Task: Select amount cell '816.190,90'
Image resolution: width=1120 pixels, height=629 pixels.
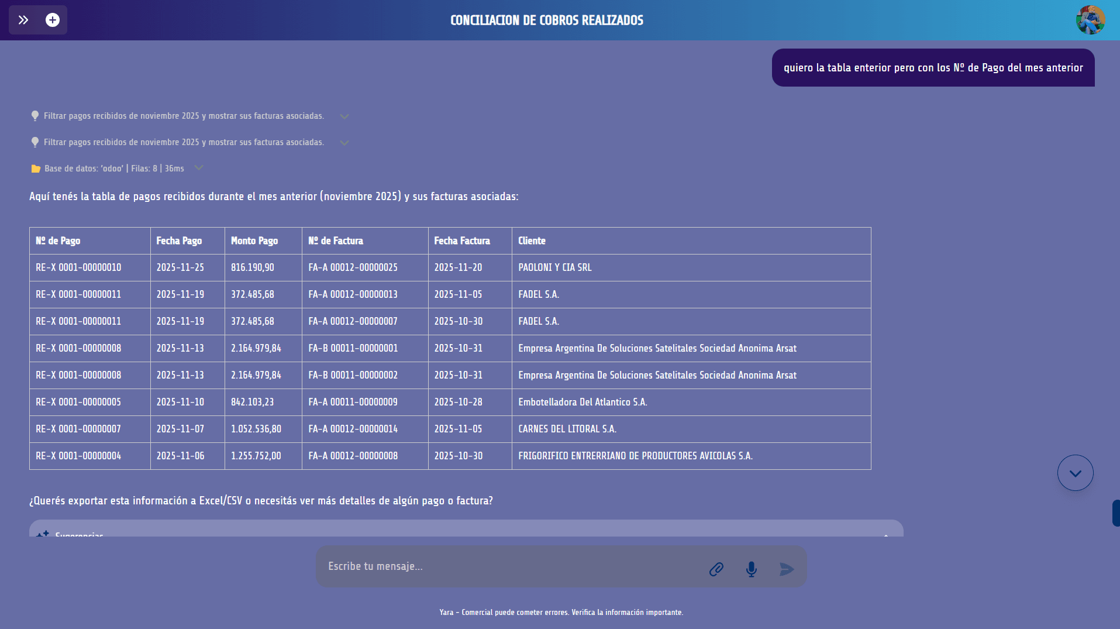Action: (x=263, y=268)
